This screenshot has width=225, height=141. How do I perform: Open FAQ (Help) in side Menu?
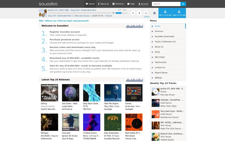[x=168, y=57]
